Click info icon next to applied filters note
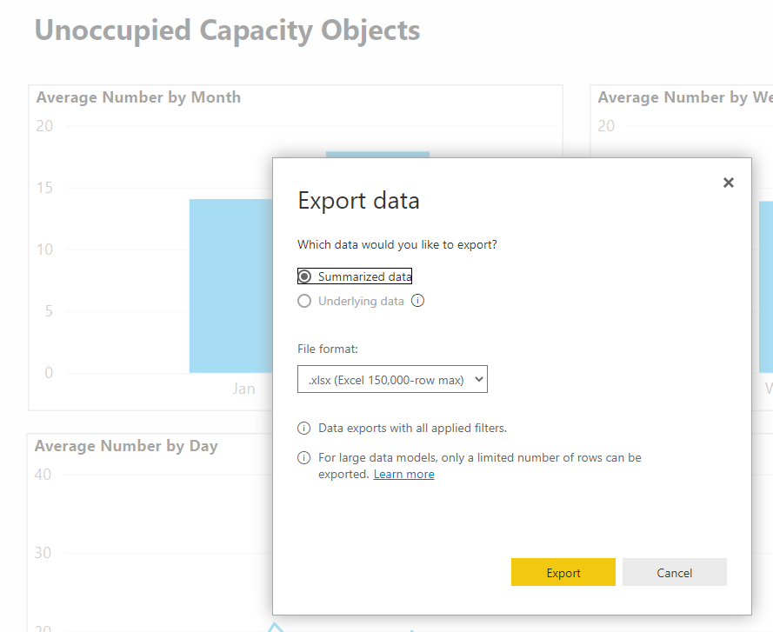This screenshot has width=773, height=632. click(304, 429)
